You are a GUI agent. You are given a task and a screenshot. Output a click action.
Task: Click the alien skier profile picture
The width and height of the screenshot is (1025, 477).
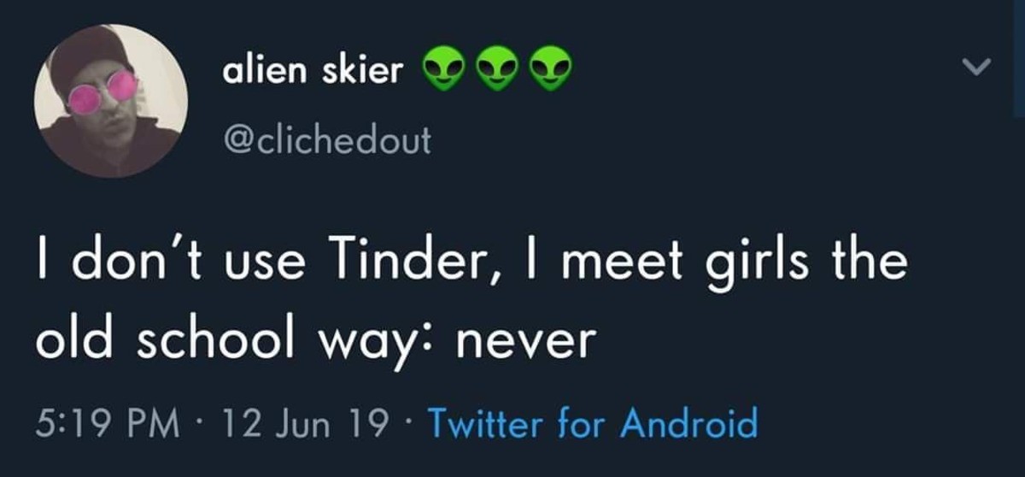coord(110,100)
